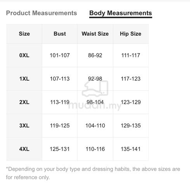Select the 1XL size row label
The height and width of the screenshot is (186, 190).
[x=24, y=79]
